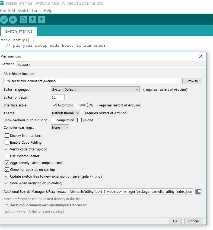Click the Browse button
This screenshot has width=213, height=230.
click(x=192, y=81)
